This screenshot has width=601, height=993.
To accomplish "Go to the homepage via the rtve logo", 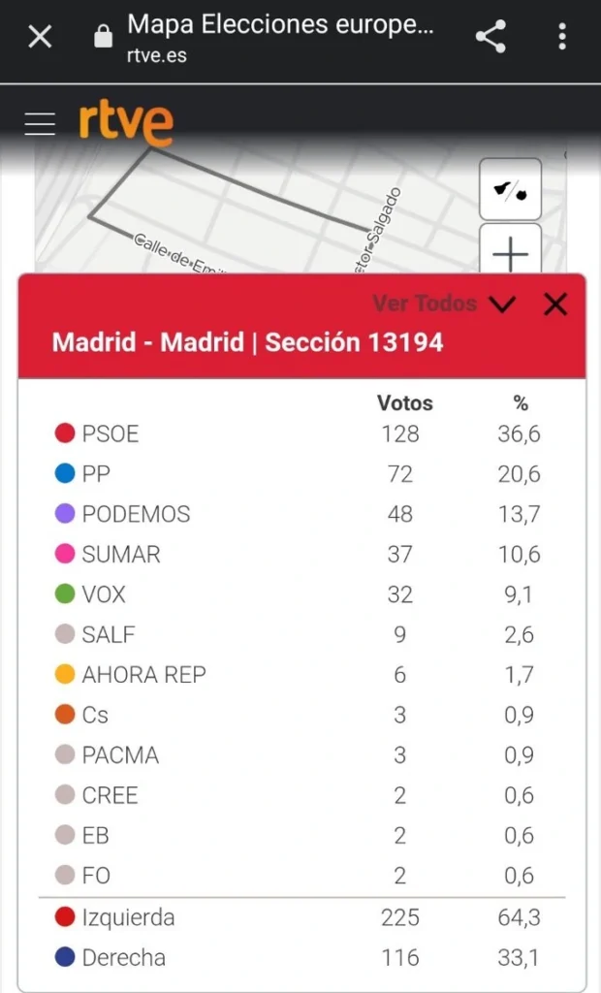I will coord(126,122).
